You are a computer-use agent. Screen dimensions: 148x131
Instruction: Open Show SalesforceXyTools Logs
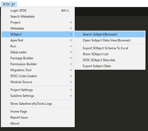coord(38,104)
